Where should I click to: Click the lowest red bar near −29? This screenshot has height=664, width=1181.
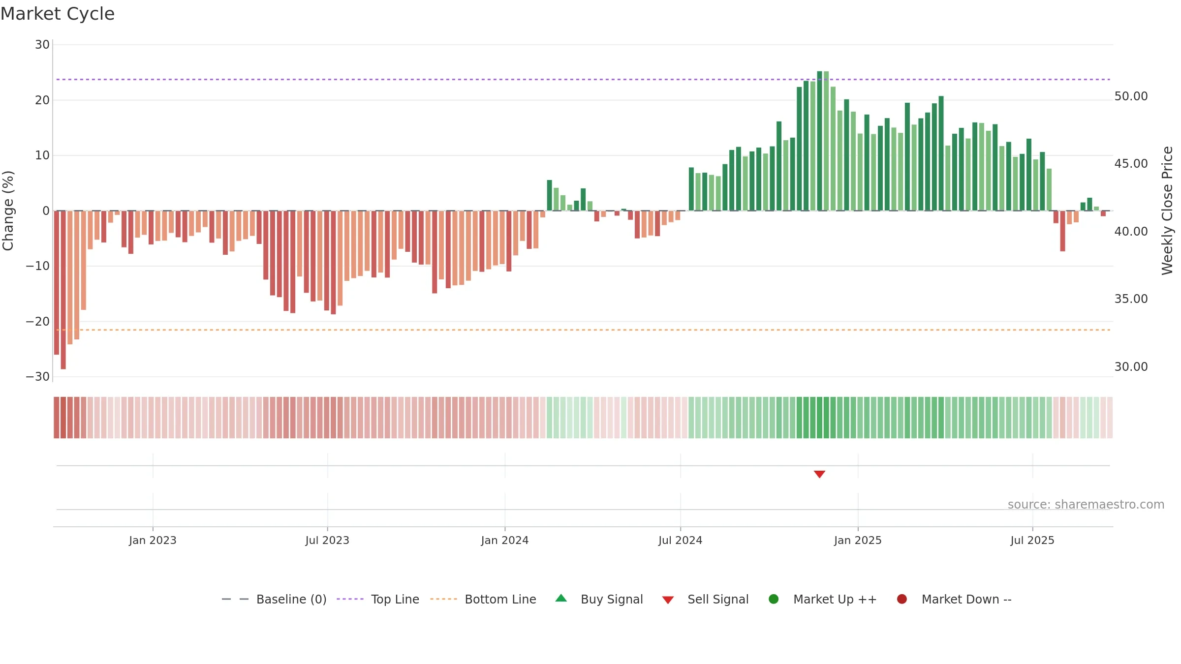click(63, 290)
